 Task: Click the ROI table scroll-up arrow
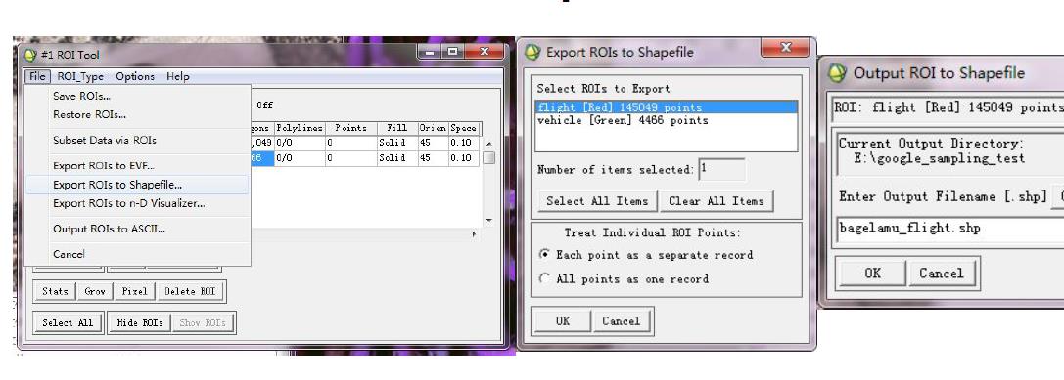(488, 144)
